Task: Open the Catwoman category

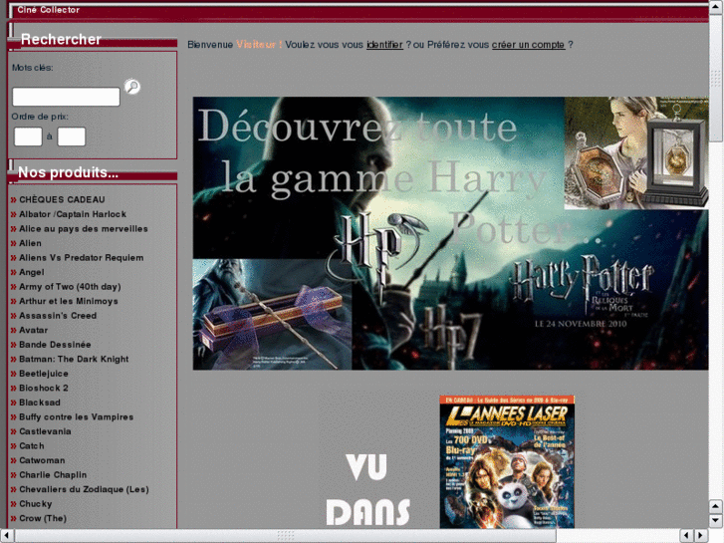Action: (42, 460)
